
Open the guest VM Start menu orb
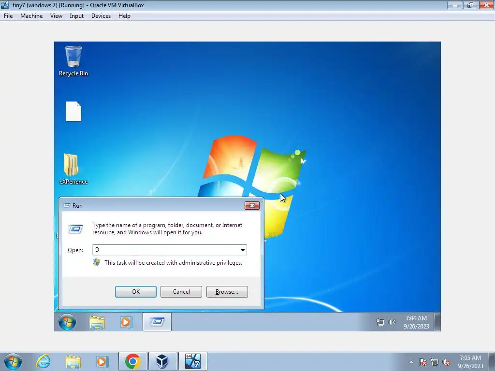point(67,322)
